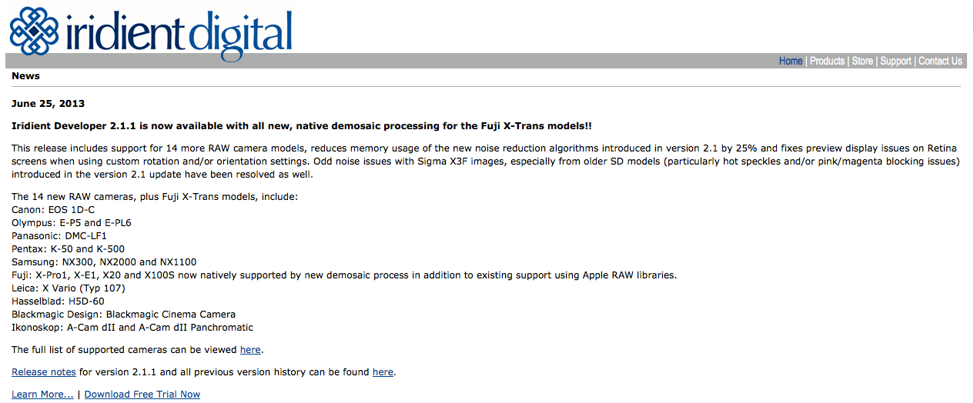This screenshot has width=974, height=403.
Task: Open the Release notes link
Action: [44, 371]
